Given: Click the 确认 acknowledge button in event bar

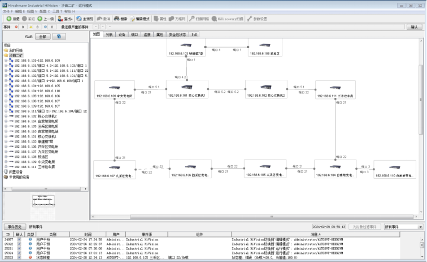Looking at the screenshot, I should [x=414, y=27].
